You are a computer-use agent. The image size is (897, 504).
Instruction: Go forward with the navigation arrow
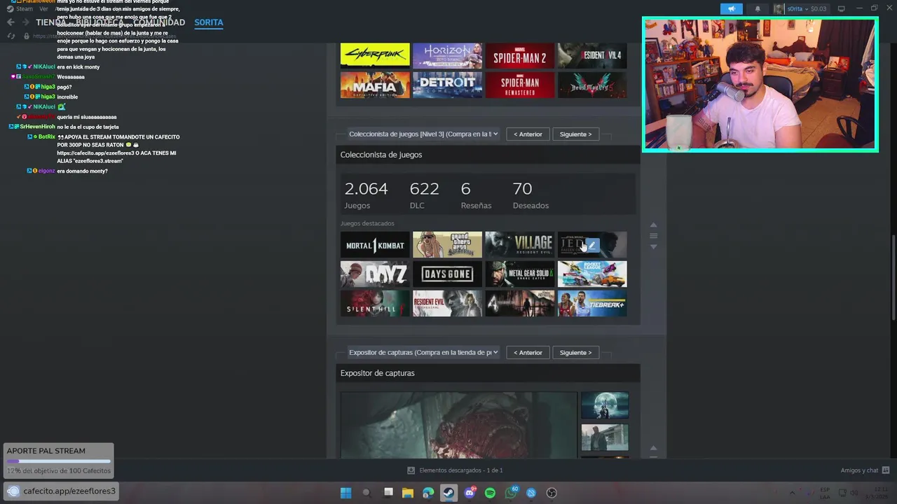pyautogui.click(x=25, y=22)
